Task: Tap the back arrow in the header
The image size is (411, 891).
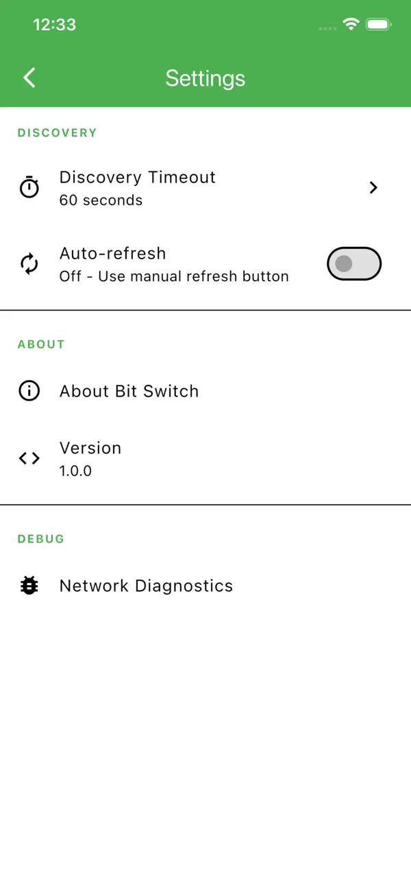Action: click(x=29, y=78)
